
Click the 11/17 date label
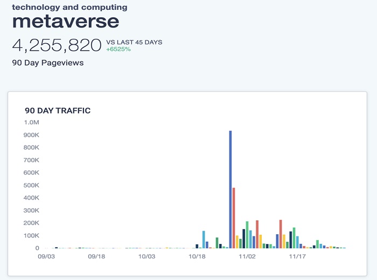[x=297, y=256]
